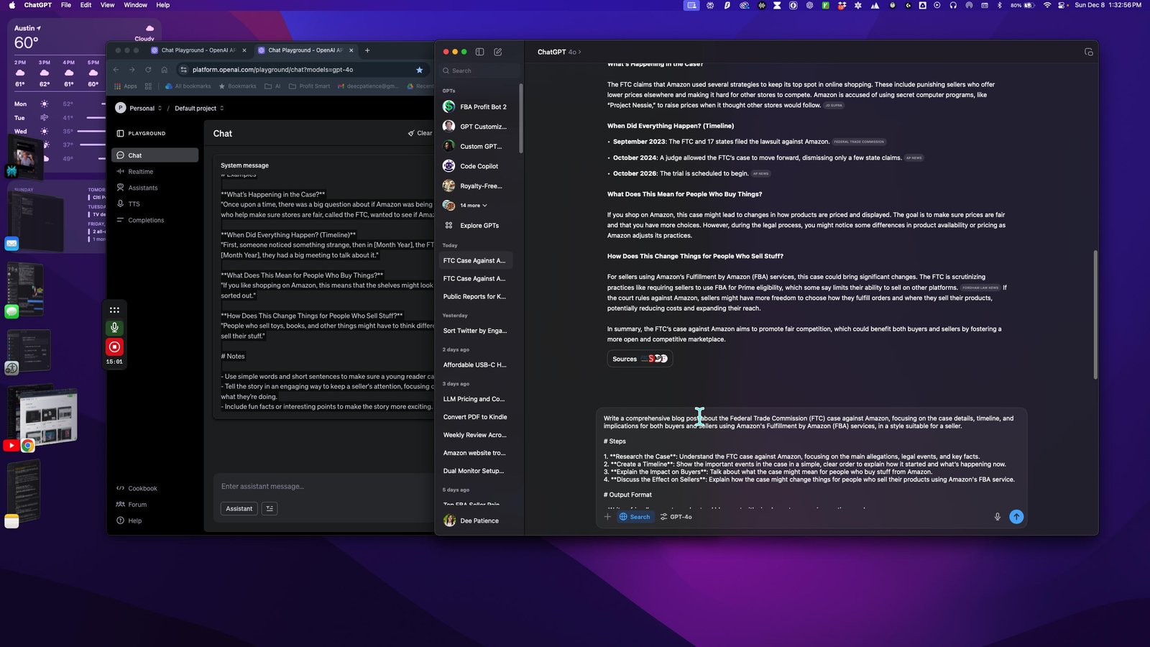Open Public Reports for K... conversation

click(475, 296)
